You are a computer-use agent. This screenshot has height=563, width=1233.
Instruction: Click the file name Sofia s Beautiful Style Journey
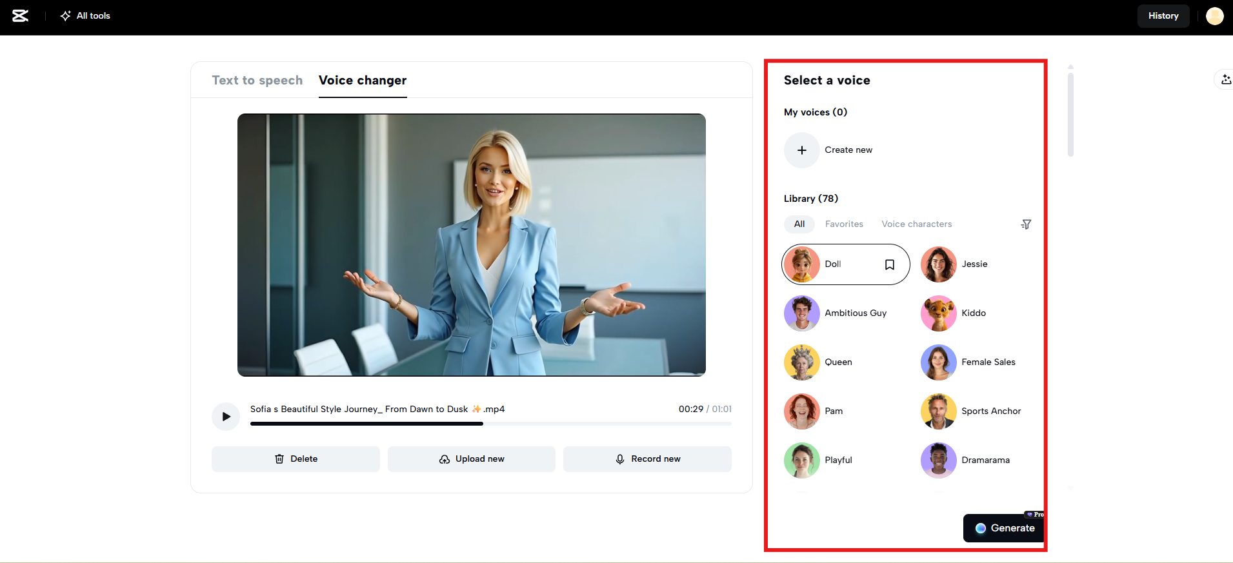(377, 410)
